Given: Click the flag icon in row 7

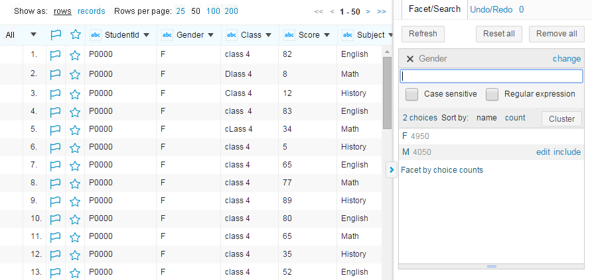Looking at the screenshot, I should (x=55, y=165).
